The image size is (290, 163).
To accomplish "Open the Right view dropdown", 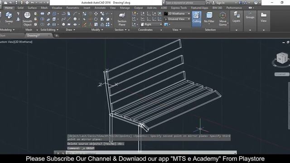I will click(x=151, y=24).
